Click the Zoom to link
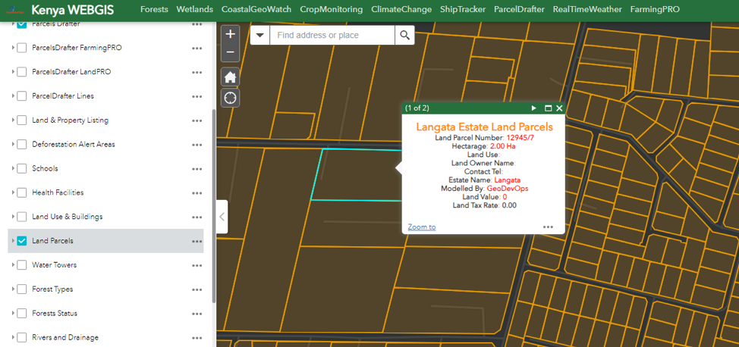 click(x=421, y=227)
